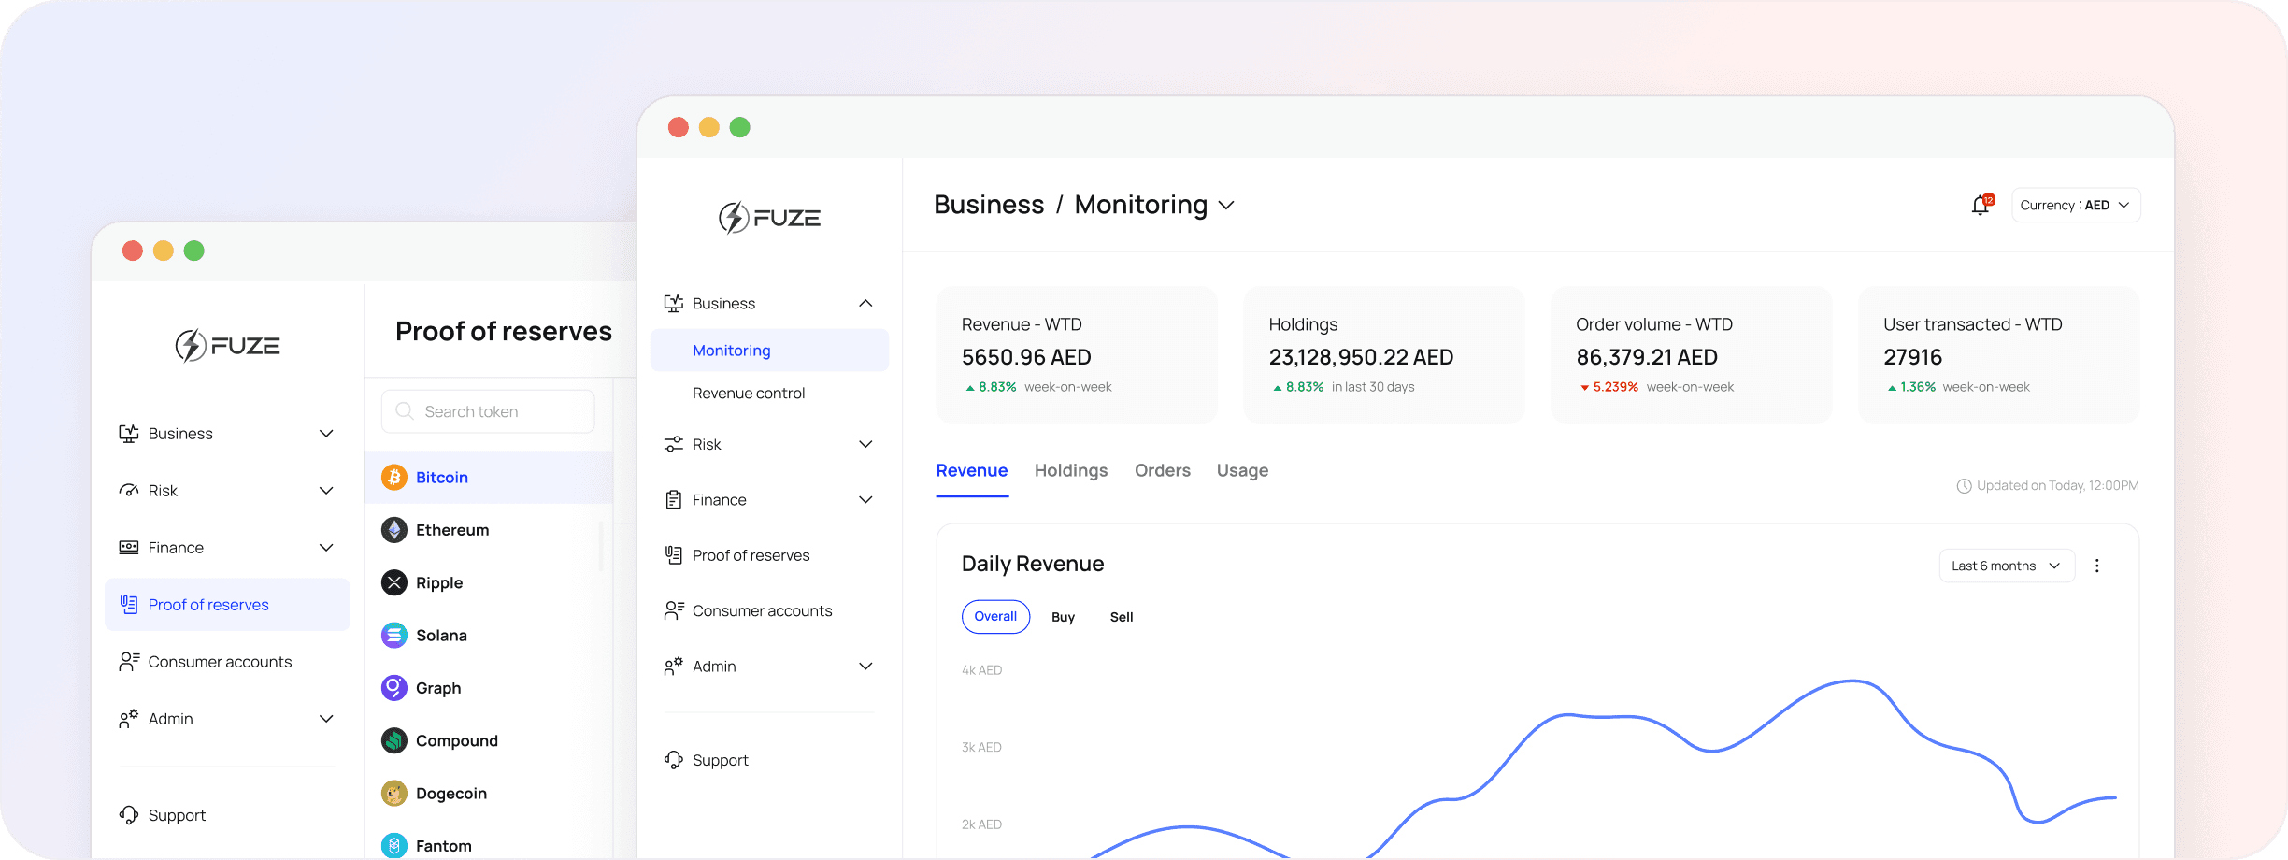
Task: Click the Fuze logo in front window
Action: pos(769,218)
